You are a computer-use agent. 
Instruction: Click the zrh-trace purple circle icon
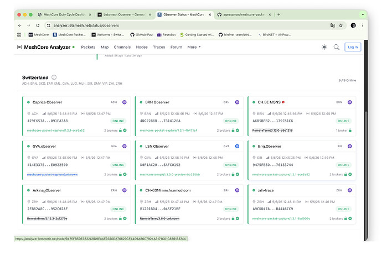coord(350,190)
